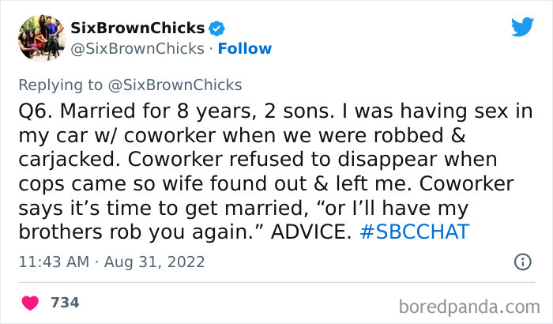This screenshot has height=324, width=553.
Task: Click the 734 likes count
Action: (65, 303)
